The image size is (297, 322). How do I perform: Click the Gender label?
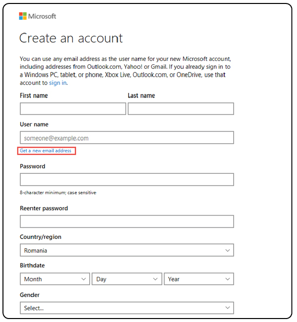[30, 295]
